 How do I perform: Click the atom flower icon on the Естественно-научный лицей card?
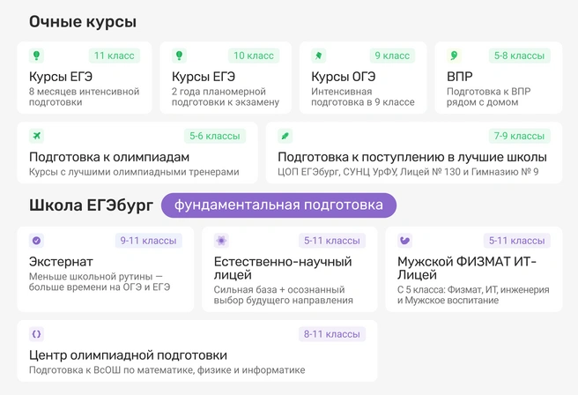coord(221,241)
